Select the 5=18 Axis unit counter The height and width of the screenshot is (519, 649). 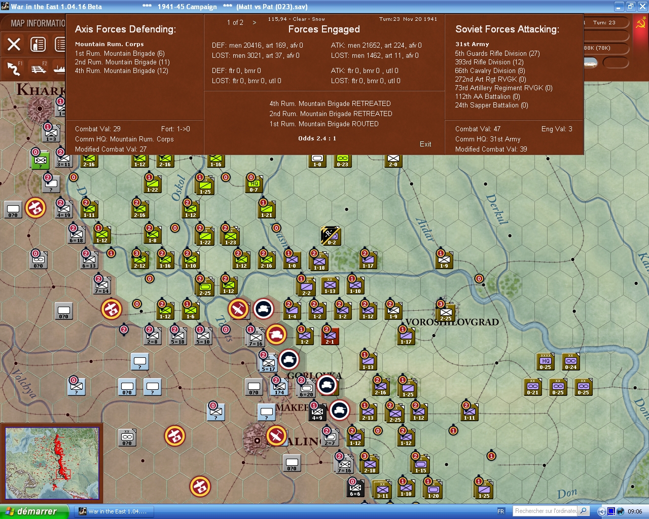[178, 336]
